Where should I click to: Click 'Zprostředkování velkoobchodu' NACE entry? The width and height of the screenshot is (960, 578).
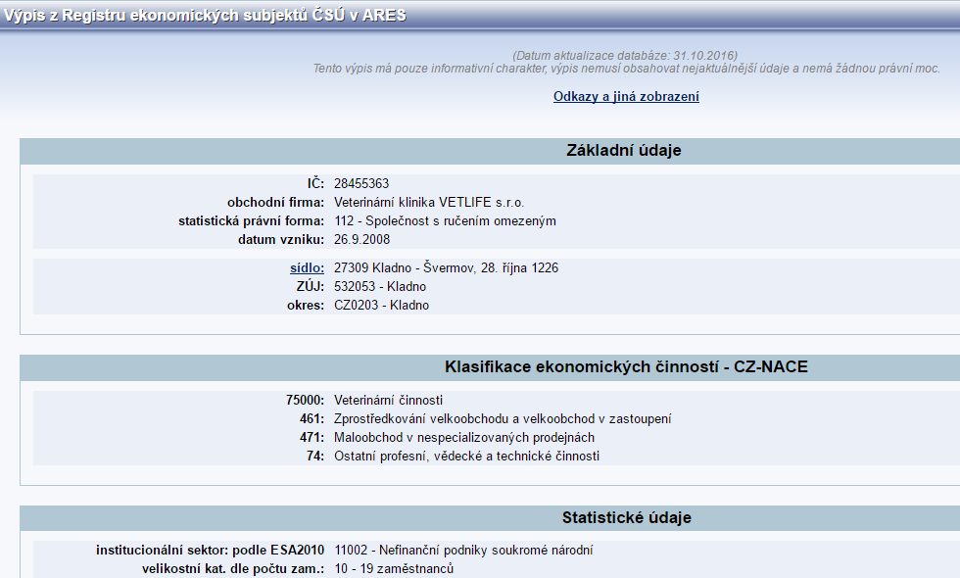tap(503, 418)
